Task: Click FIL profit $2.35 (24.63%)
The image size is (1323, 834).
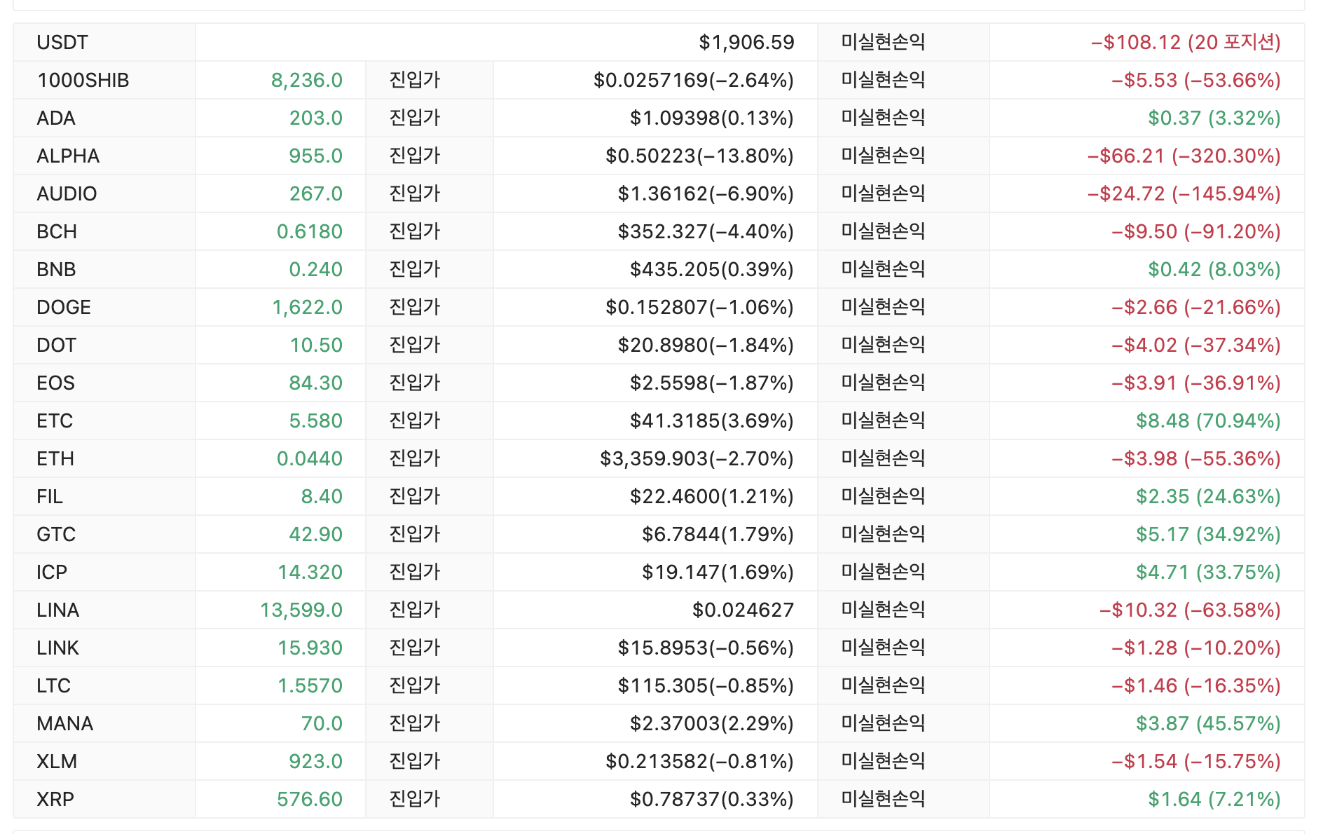Action: tap(1208, 497)
